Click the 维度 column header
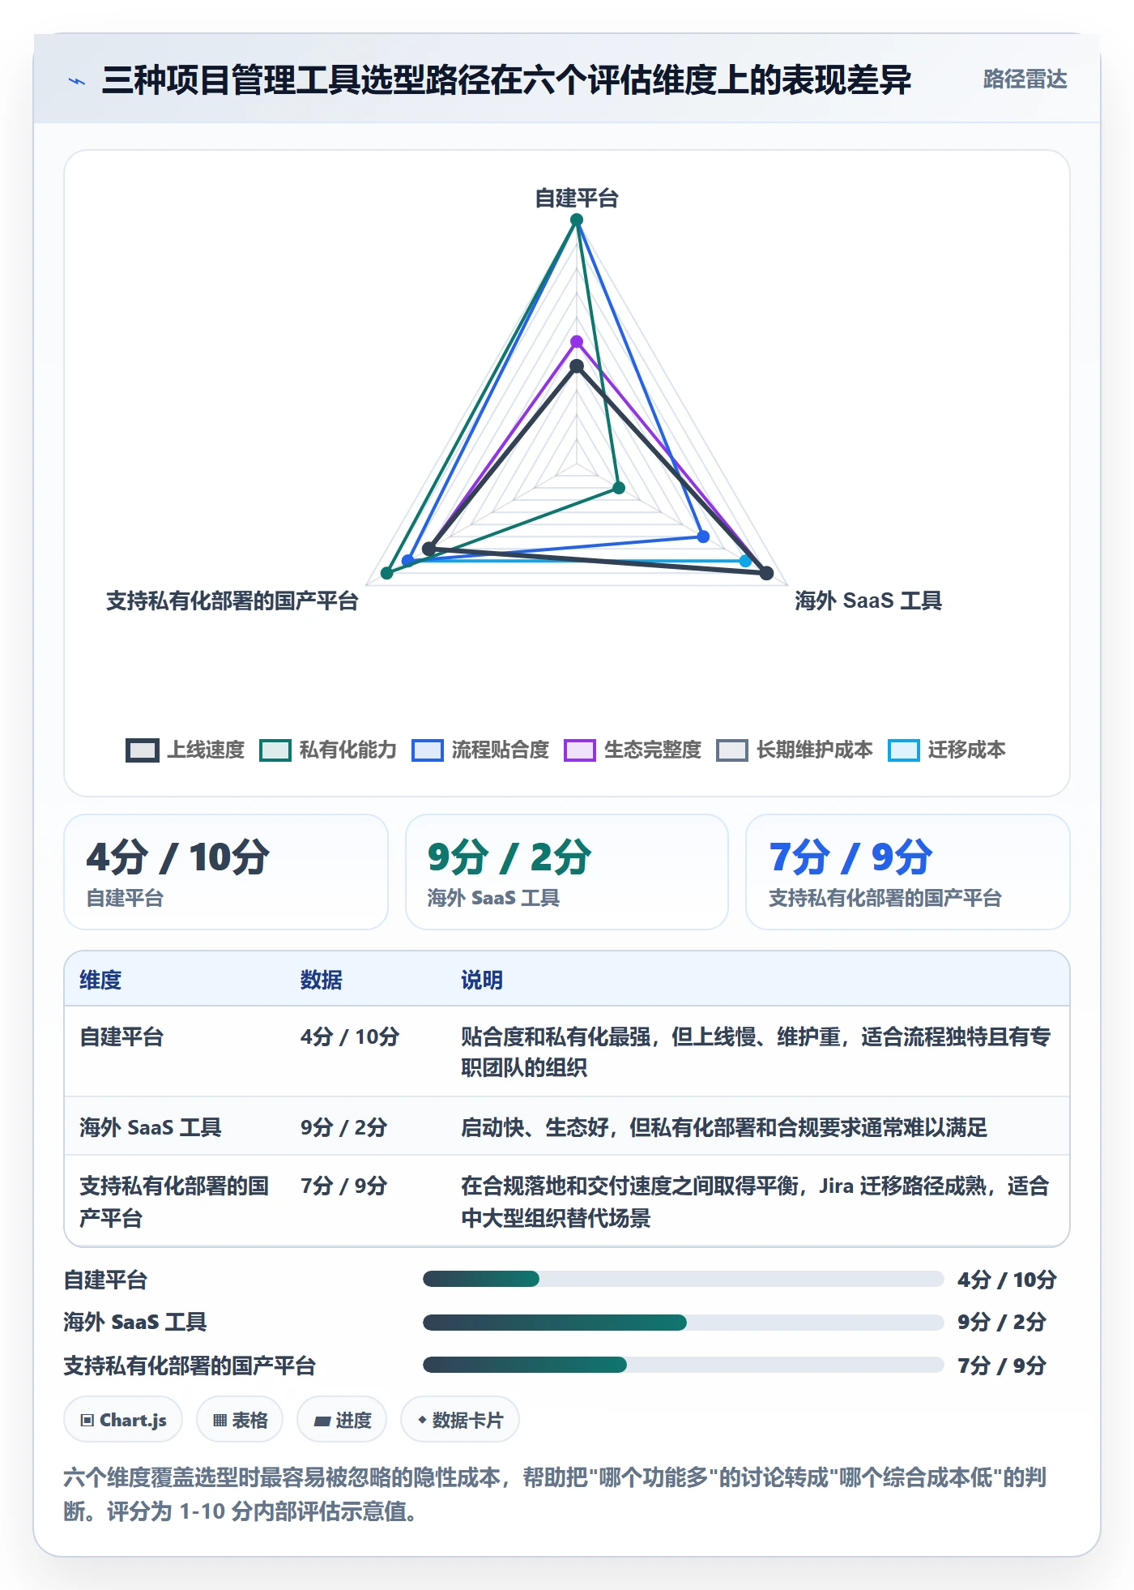The height and width of the screenshot is (1590, 1134). [x=100, y=980]
